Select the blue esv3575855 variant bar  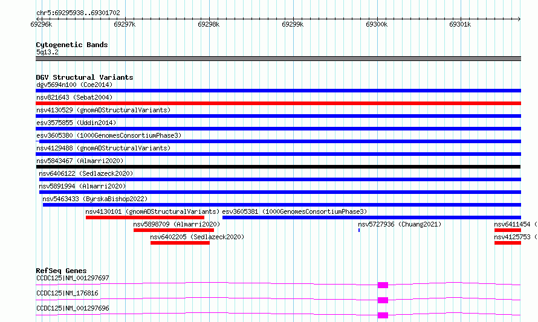278,129
